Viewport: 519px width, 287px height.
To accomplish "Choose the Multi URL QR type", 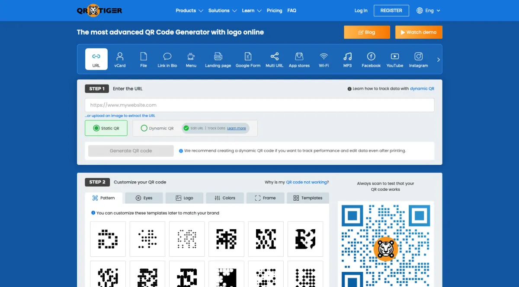I will coord(275,59).
